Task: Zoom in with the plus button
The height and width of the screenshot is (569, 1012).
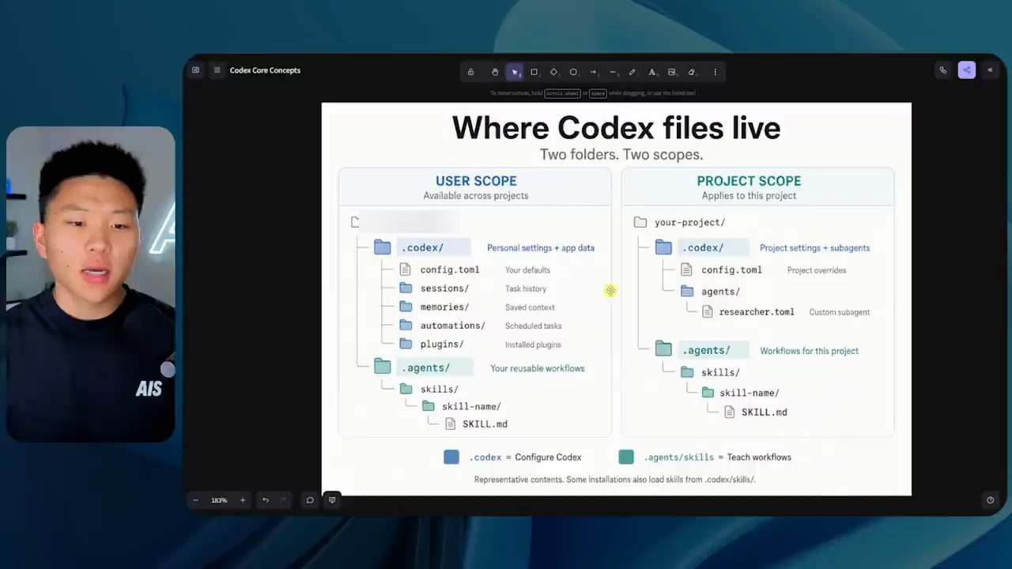Action: pyautogui.click(x=243, y=500)
